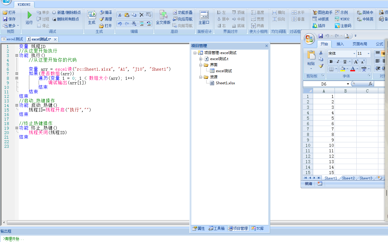
Task: Click the Excel insert function fx icon
Action: pyautogui.click(x=370, y=84)
